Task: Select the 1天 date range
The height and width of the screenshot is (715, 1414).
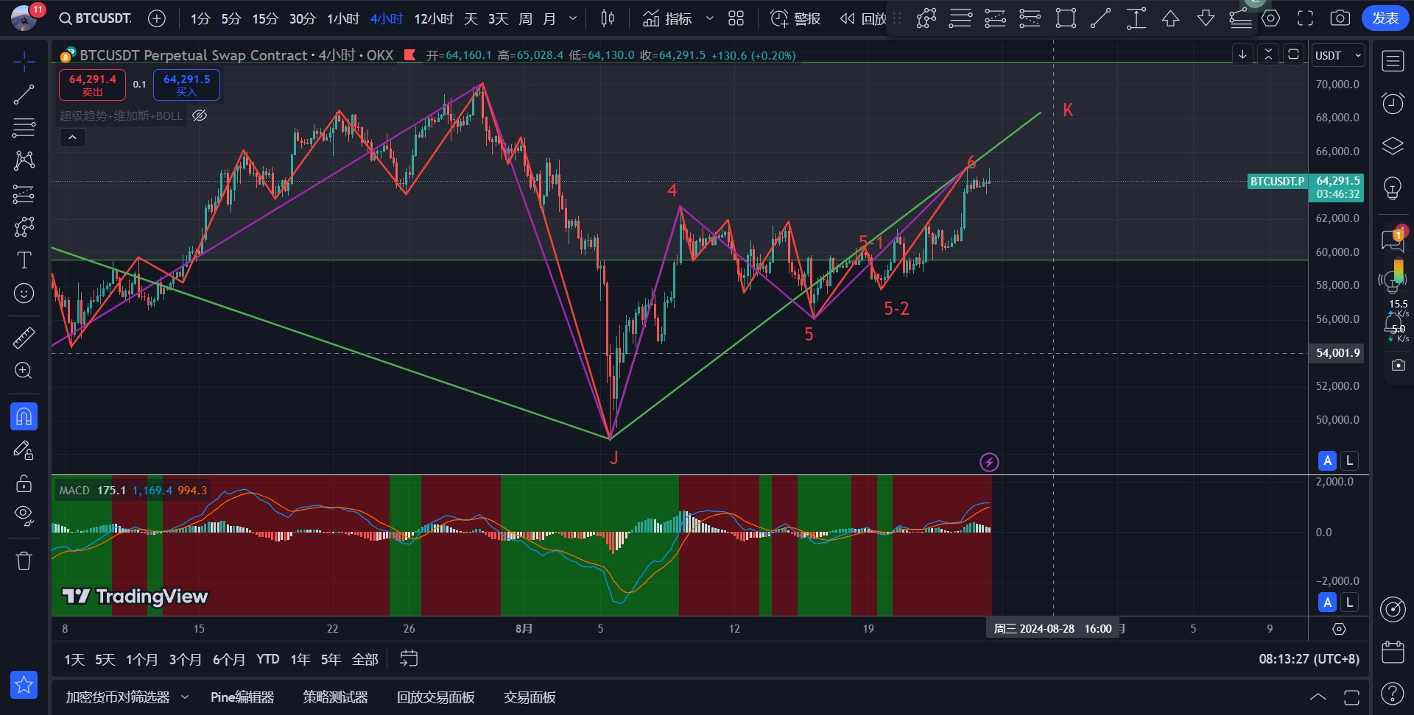Action: [x=74, y=659]
